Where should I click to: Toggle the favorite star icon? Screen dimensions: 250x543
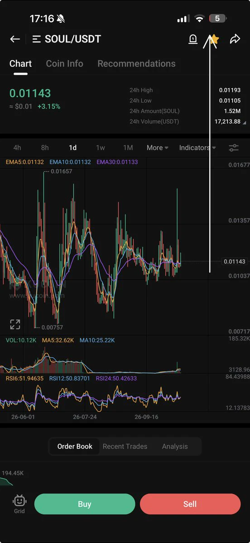[214, 39]
